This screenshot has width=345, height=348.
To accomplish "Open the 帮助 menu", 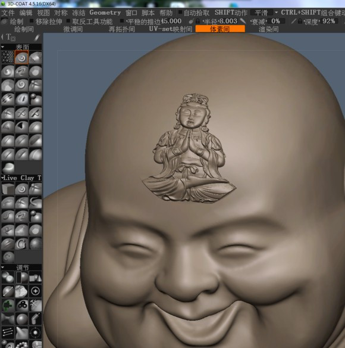I will click(166, 13).
